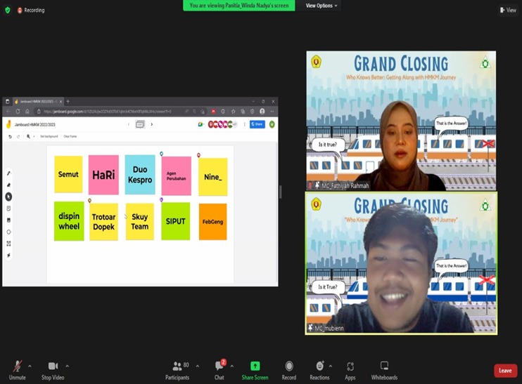
Task: Select Set background in Jamboard toolbar
Action: click(x=49, y=136)
